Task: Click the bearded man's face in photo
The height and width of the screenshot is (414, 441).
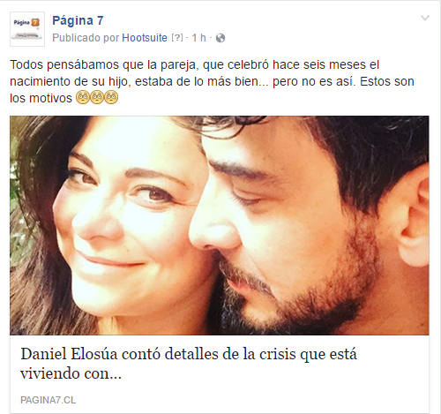Action: click(x=282, y=230)
